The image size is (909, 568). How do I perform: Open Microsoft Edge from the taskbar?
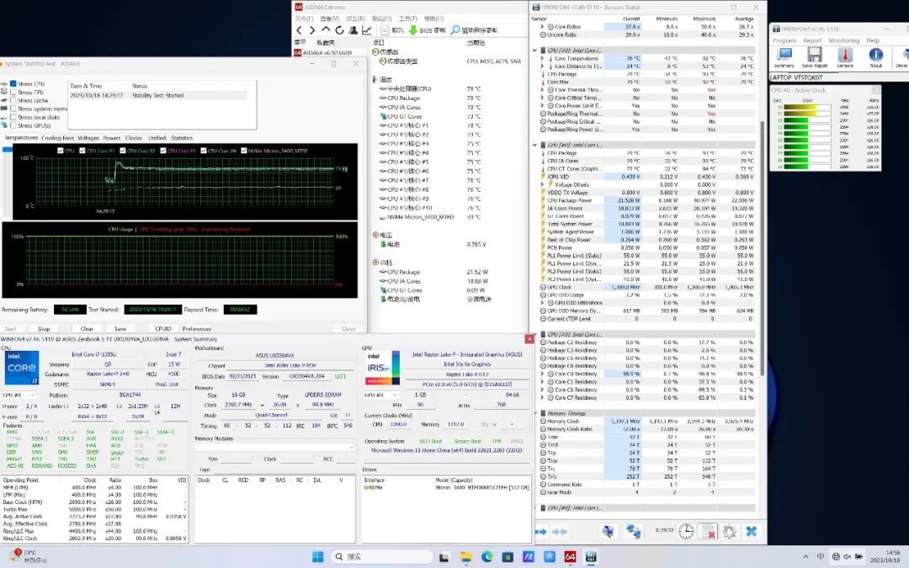(486, 556)
